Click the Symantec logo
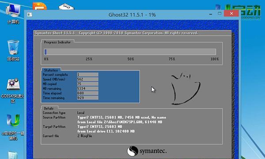 147,151
